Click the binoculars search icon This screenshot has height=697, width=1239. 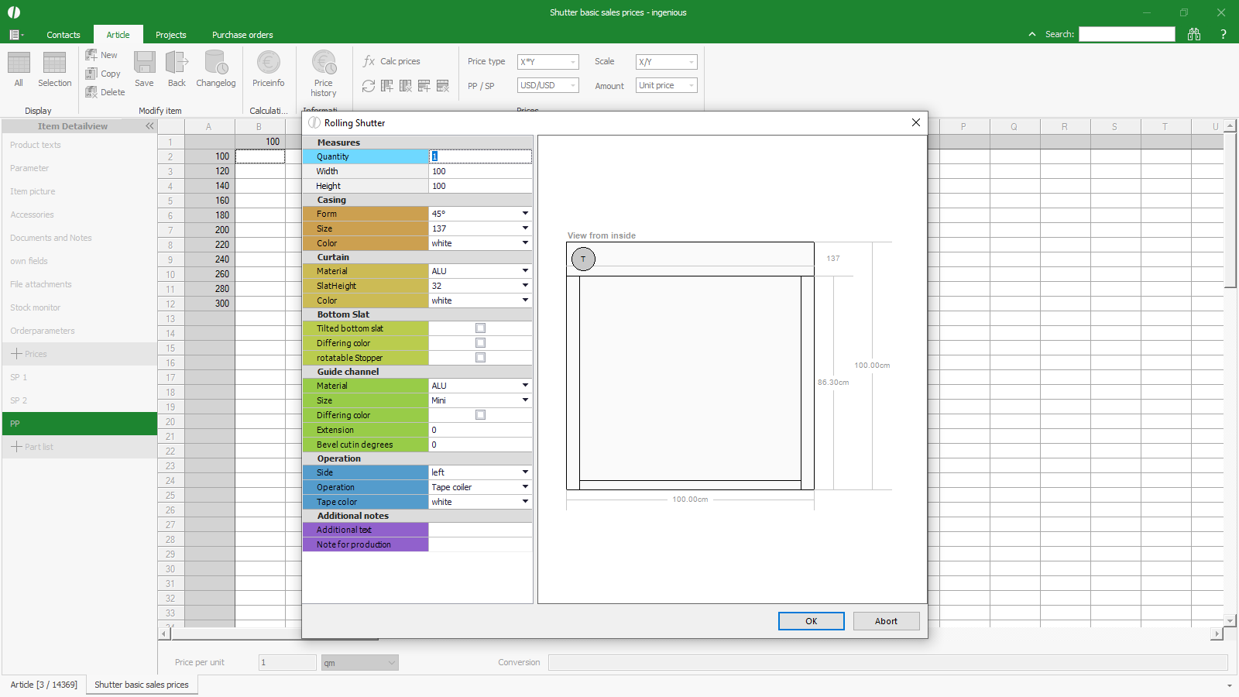coord(1194,34)
